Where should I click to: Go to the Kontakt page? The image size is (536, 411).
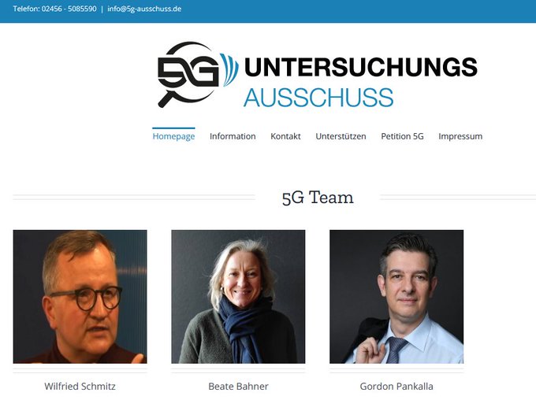tap(286, 136)
